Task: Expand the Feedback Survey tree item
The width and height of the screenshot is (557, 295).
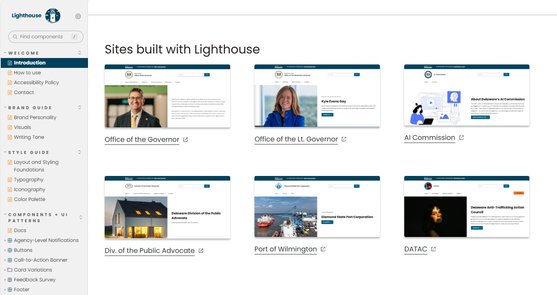Action: click(x=5, y=280)
